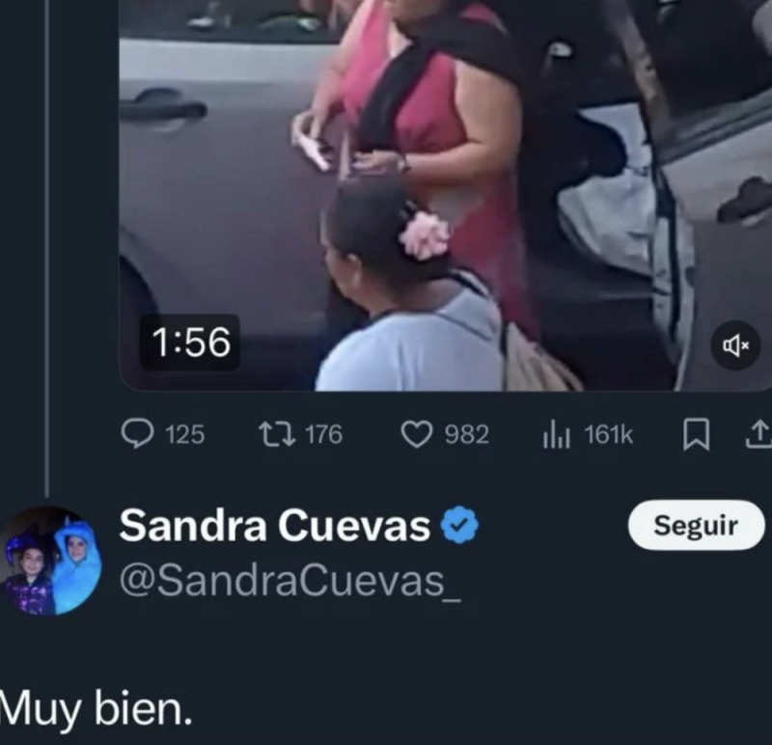Share post using the upload arrow icon
The width and height of the screenshot is (772, 745).
click(760, 434)
